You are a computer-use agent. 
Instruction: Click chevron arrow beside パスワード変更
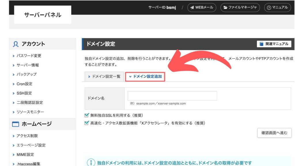pyautogui.click(x=14, y=56)
